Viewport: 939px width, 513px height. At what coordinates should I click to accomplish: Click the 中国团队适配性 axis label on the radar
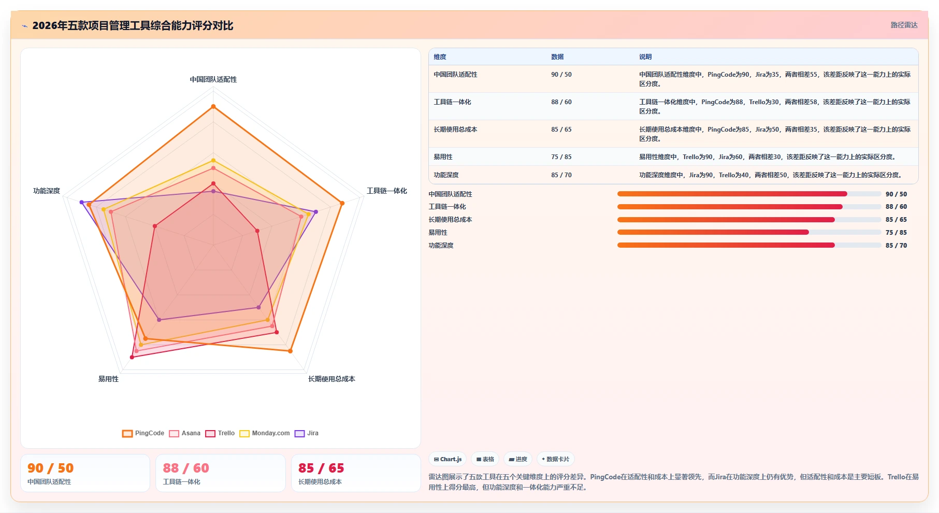[213, 79]
